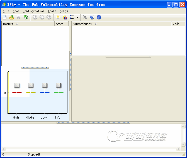Open a saved scan with the folder icon
187x158 pixels.
12,17
